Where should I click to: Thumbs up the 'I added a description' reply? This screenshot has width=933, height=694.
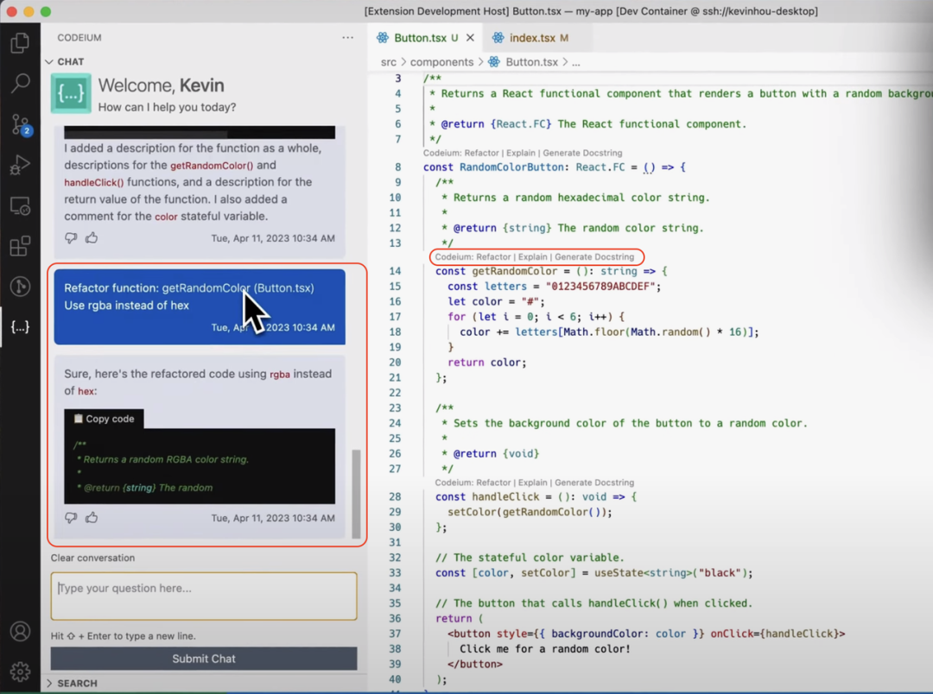pos(92,238)
